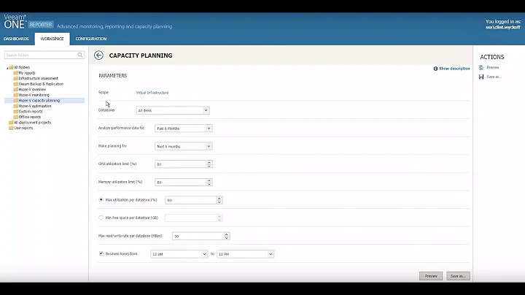Open the Datastores dropdown
525x295 pixels.
(x=173, y=110)
